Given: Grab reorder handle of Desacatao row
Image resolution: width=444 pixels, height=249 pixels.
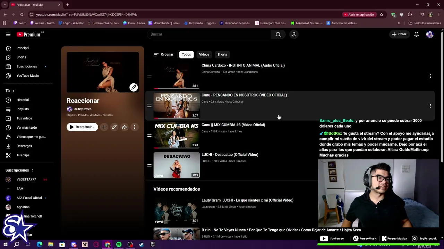Looking at the screenshot, I should coord(150,165).
